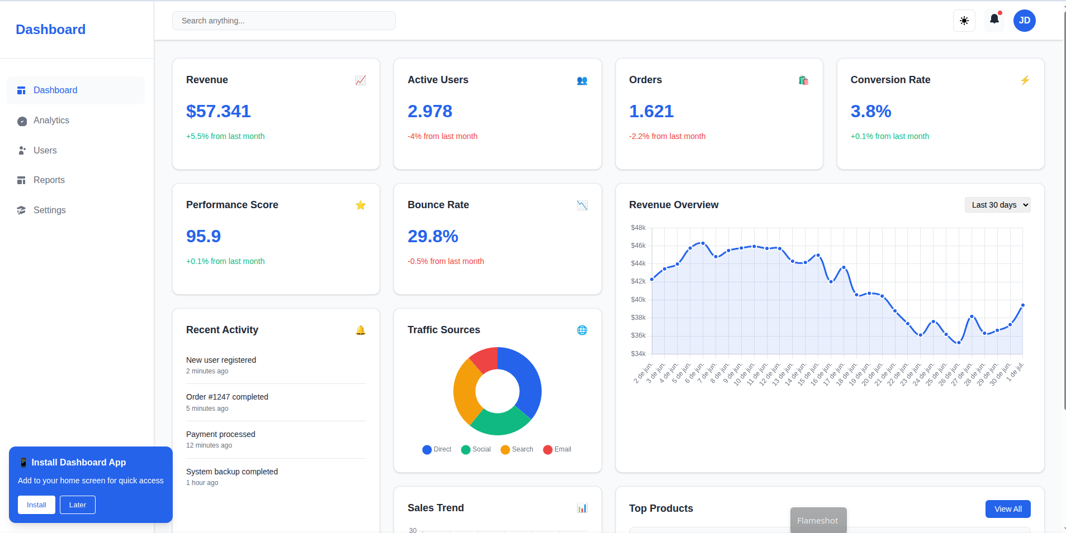The image size is (1066, 533).
Task: Click the +5.5% from last month text
Action: point(225,136)
